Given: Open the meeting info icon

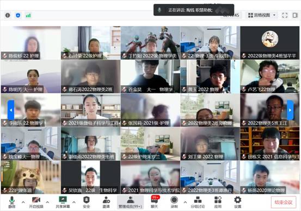Looking at the screenshot, I should click(x=8, y=15).
